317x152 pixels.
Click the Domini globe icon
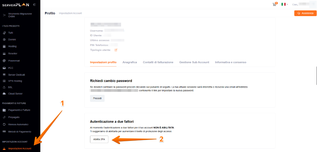tap(4, 39)
